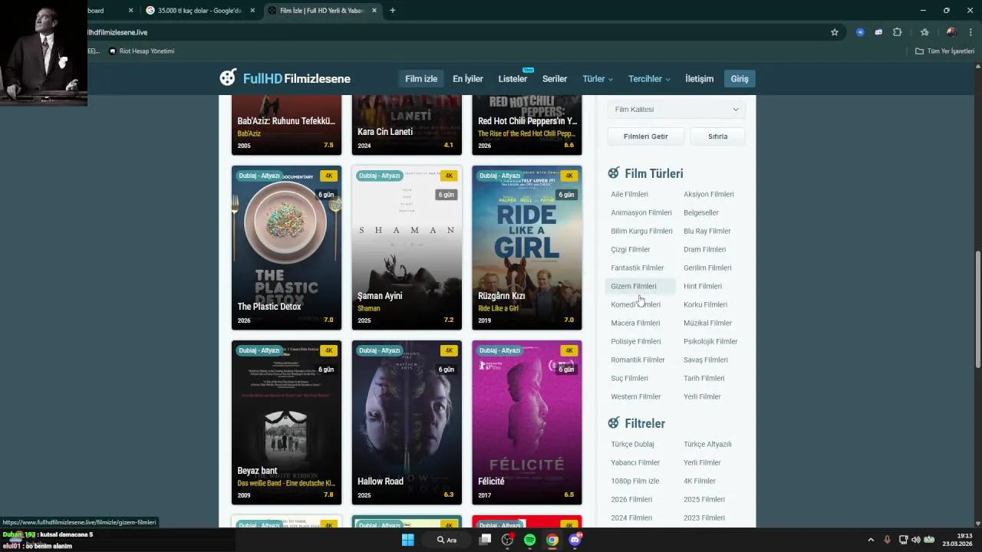
Task: Click the Filmleri Getir button
Action: coord(646,136)
